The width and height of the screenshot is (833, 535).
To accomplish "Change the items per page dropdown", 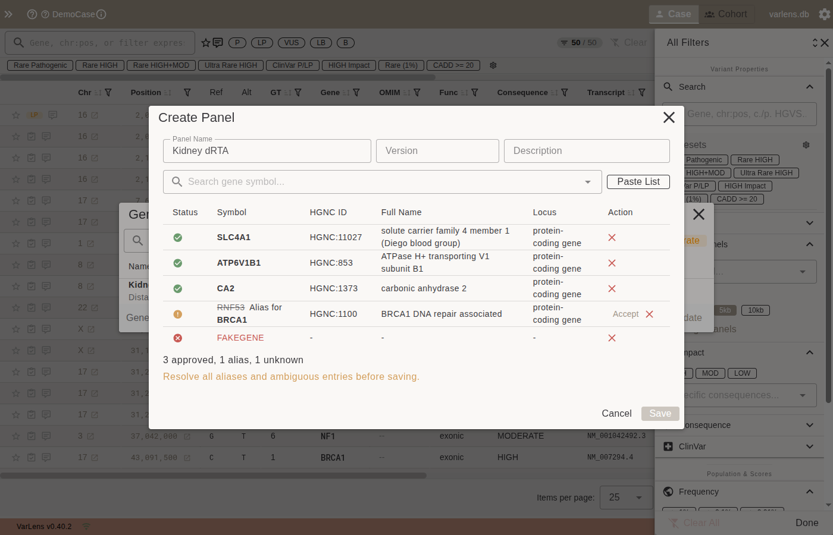I will pyautogui.click(x=626, y=498).
